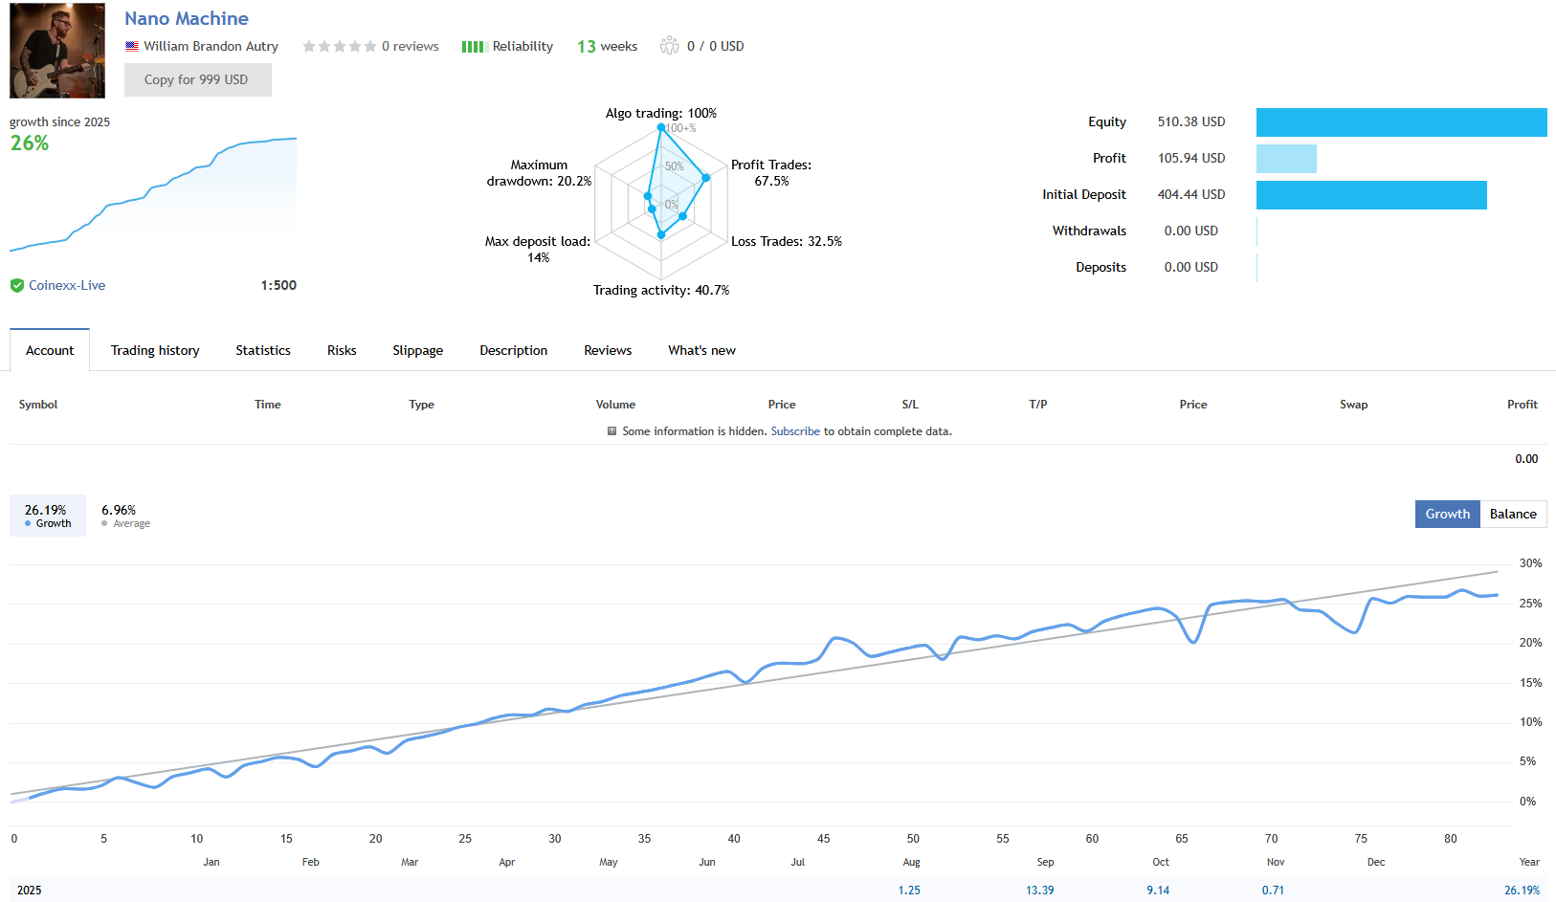The image size is (1556, 902).
Task: Open the Risks tab
Action: click(x=341, y=350)
